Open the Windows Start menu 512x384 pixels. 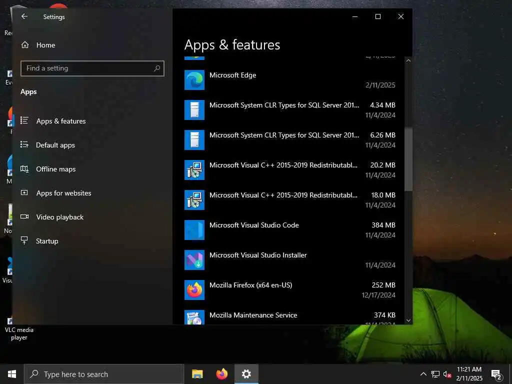click(x=12, y=374)
